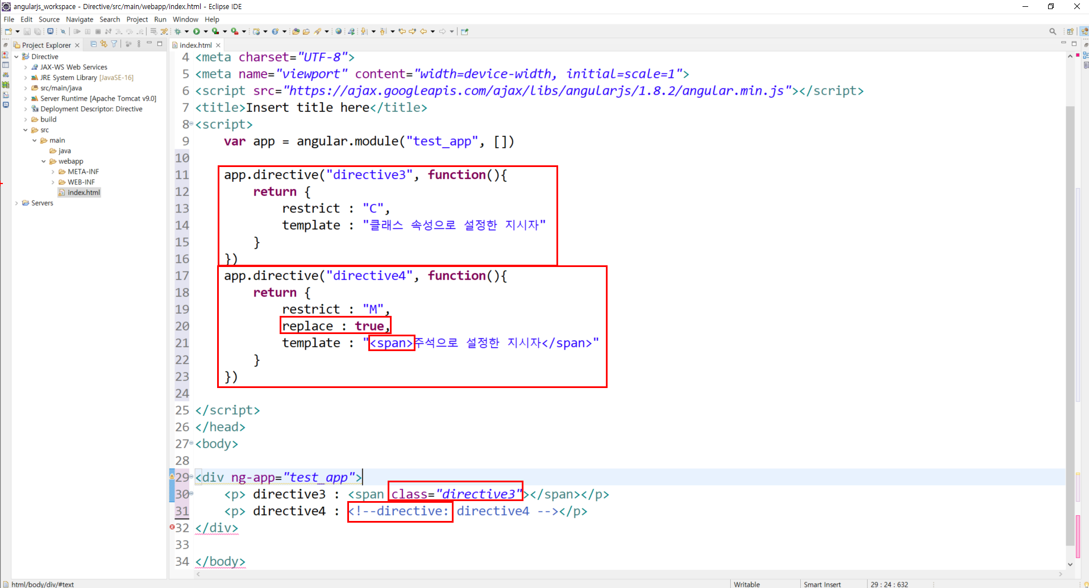
Task: Click the global search magnifier icon
Action: (x=1053, y=31)
